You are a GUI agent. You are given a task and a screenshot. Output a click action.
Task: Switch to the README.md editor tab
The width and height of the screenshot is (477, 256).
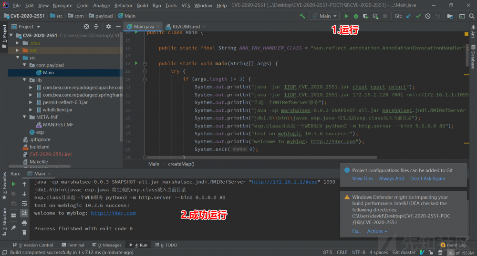tap(186, 27)
